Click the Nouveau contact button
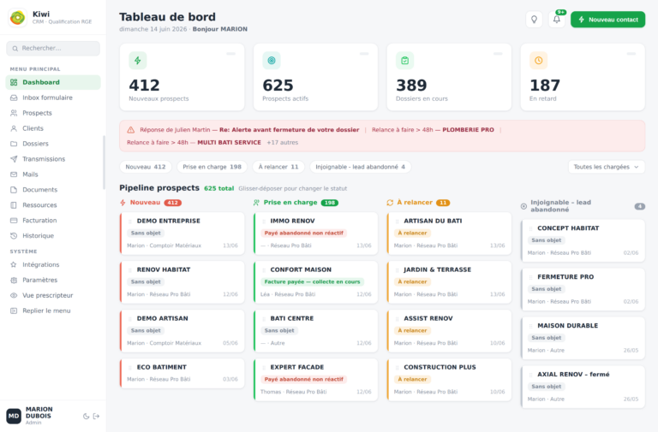Viewport: 658px width, 432px height. (x=607, y=20)
